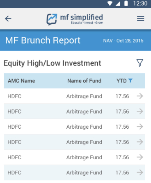151x183 pixels.
Task: Tap the back arrow icon
Action: pyautogui.click(x=8, y=19)
